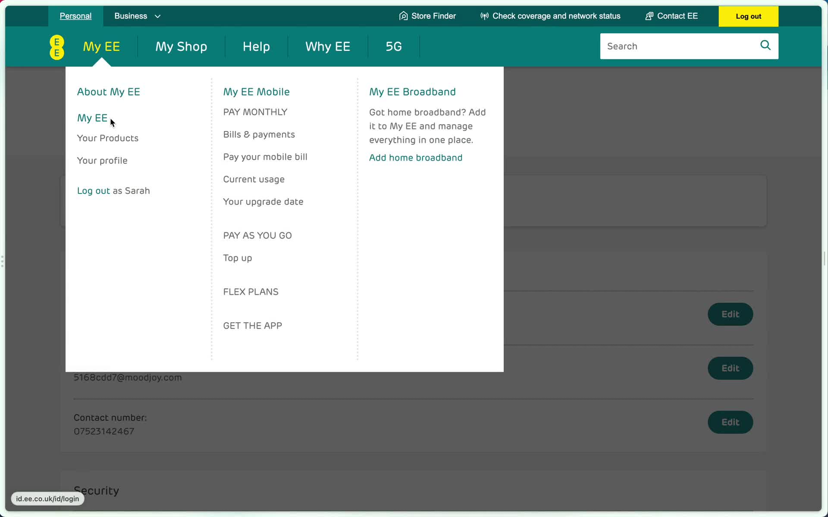Open the My EE main menu
The image size is (828, 517).
[x=101, y=47]
